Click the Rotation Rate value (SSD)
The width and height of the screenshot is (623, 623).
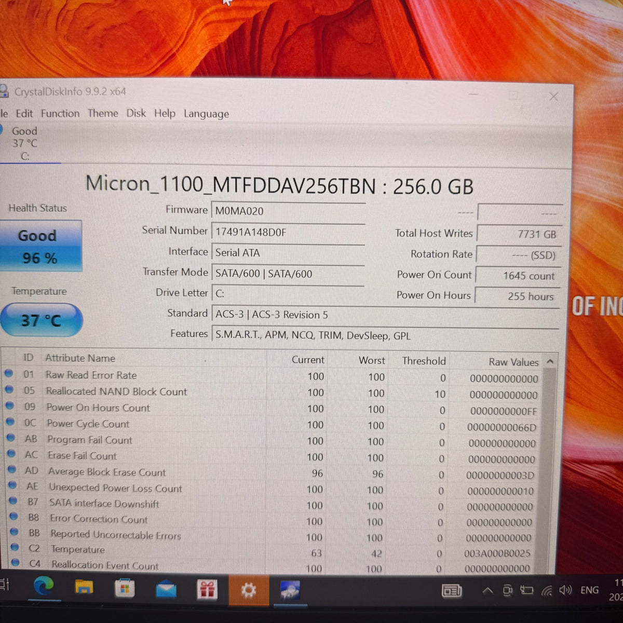pyautogui.click(x=519, y=255)
